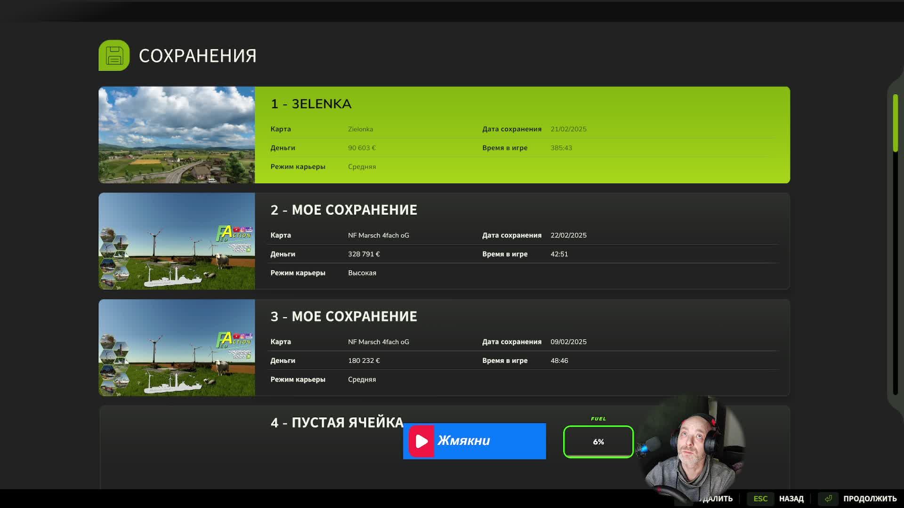Open empty slot '4 - ПУСТАЯ ЯЧЕЙКА'
This screenshot has width=904, height=508.
(336, 422)
